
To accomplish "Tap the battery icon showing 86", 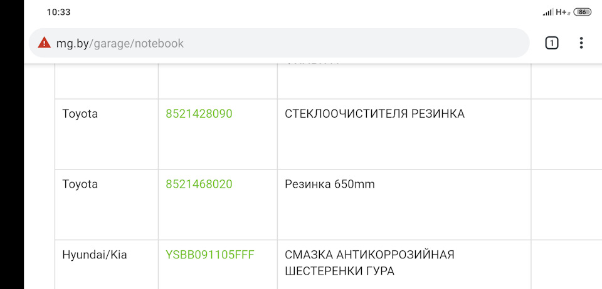I will 582,12.
